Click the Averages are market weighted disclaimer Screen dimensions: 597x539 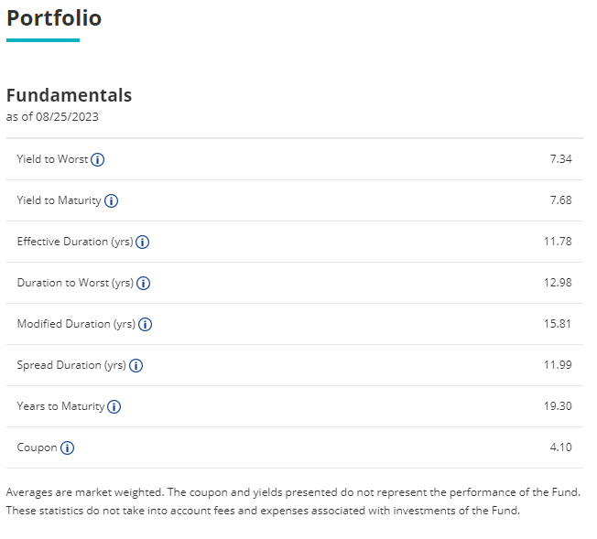click(x=293, y=501)
